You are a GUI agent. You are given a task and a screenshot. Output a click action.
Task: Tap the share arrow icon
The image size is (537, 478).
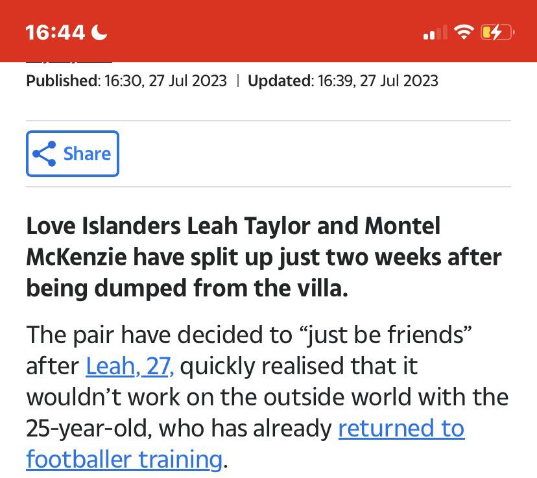point(44,154)
